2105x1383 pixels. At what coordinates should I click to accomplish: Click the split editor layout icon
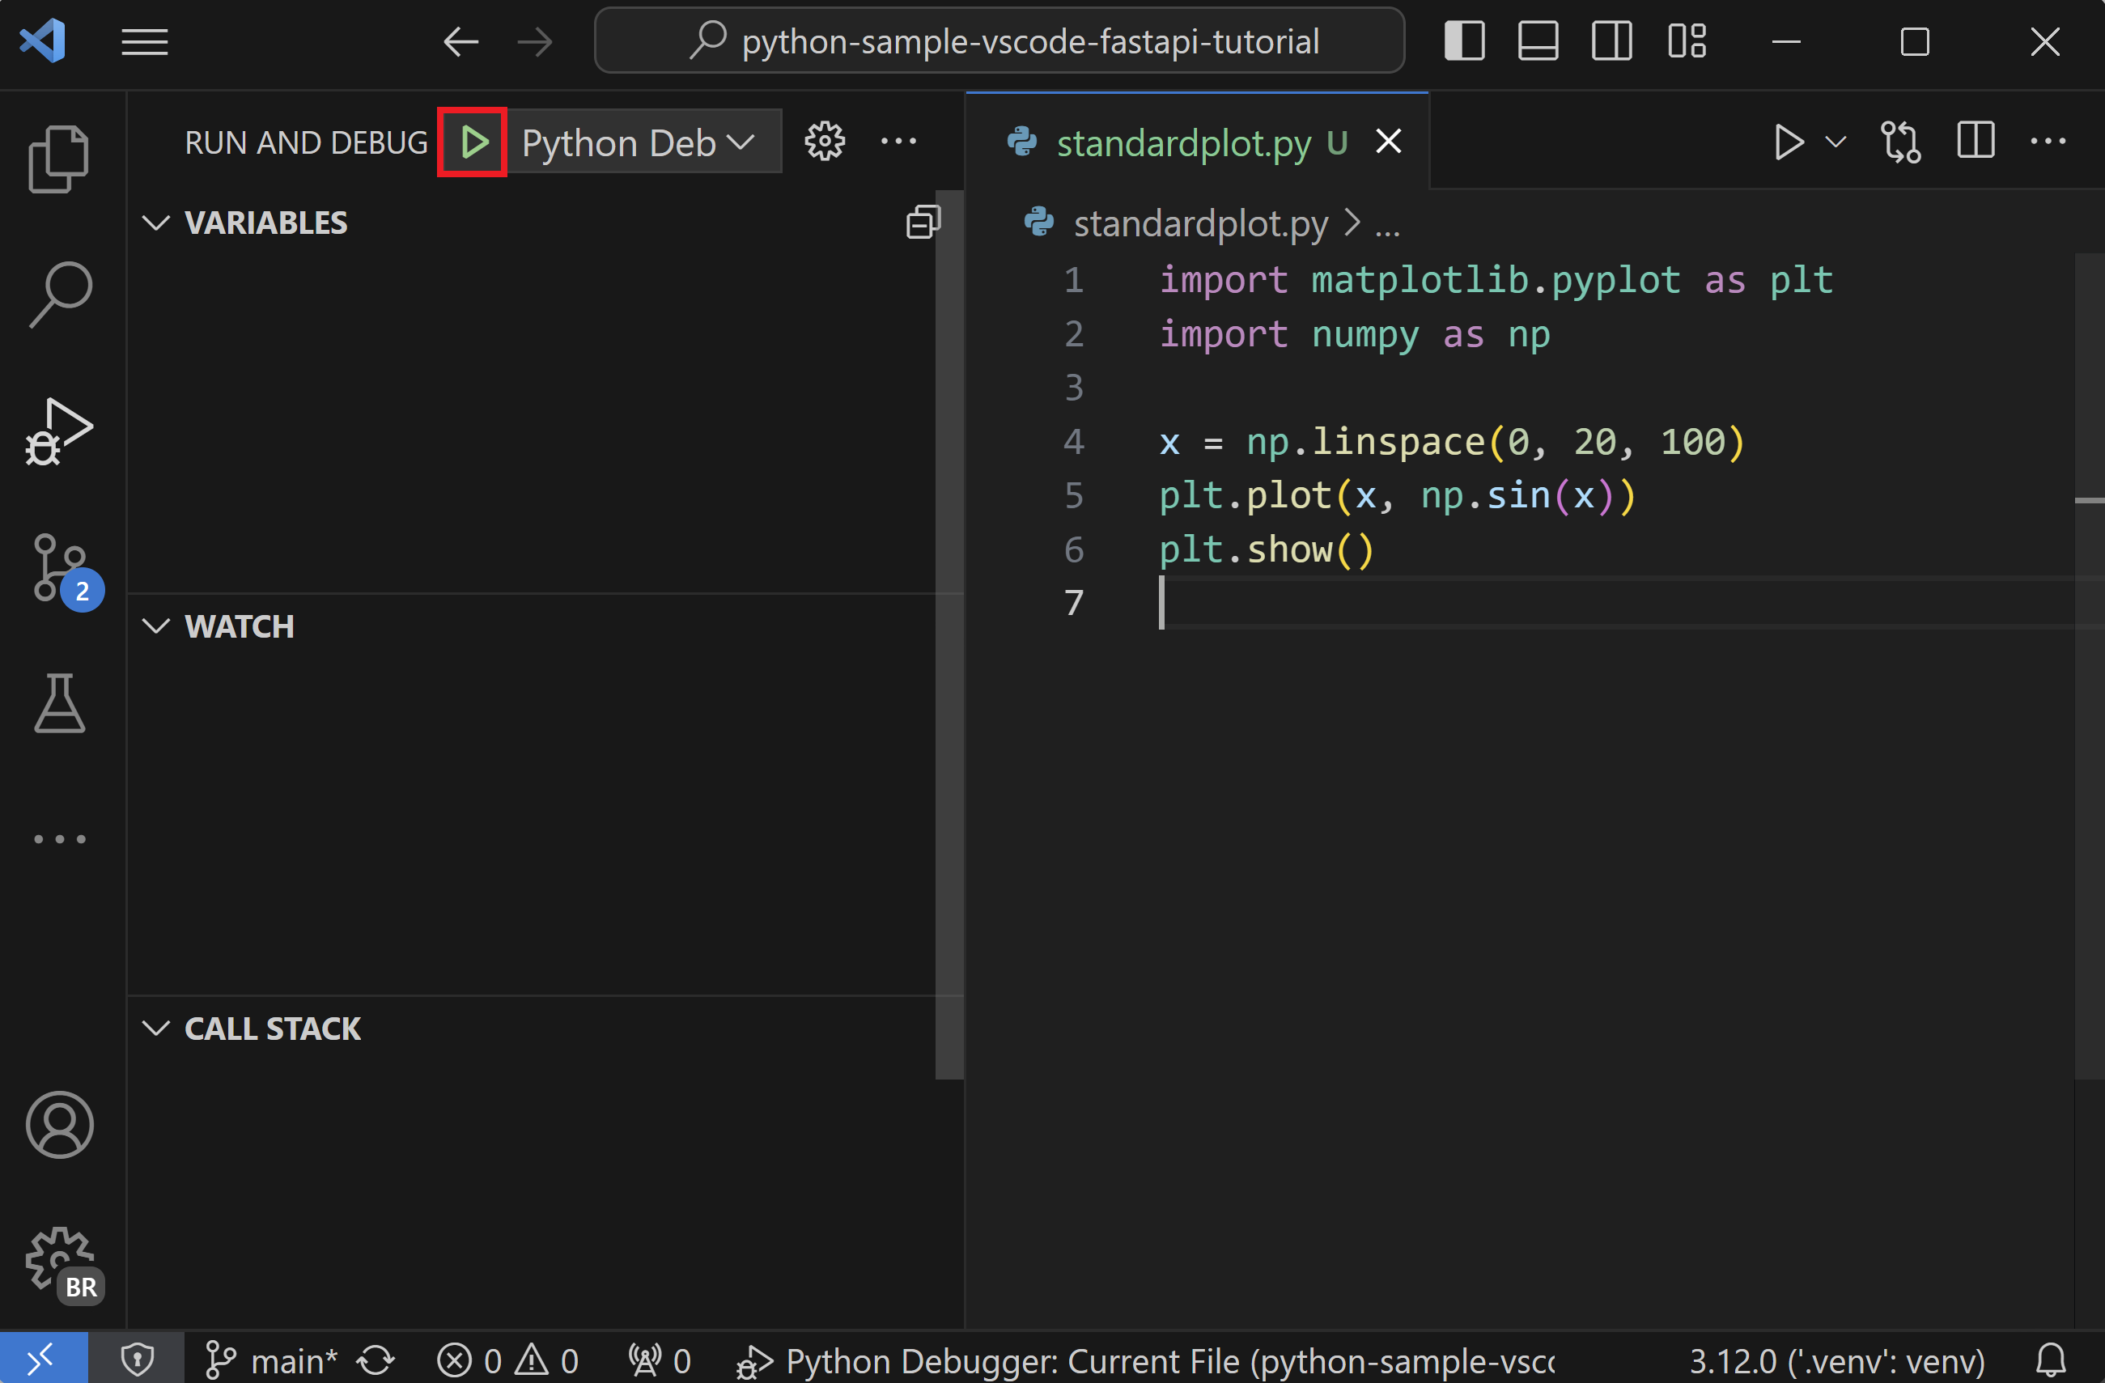[1976, 142]
